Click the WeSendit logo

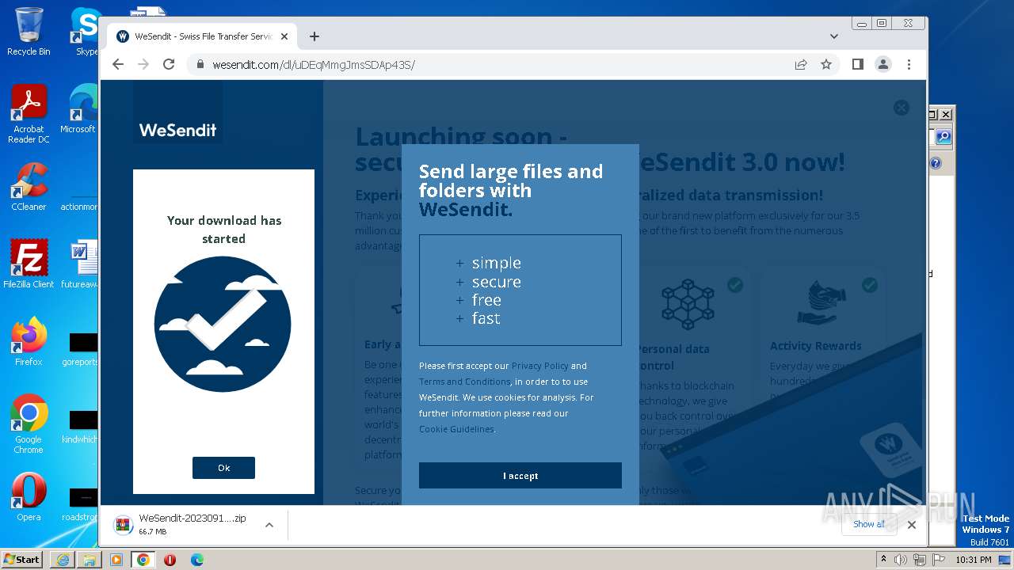[x=177, y=130]
